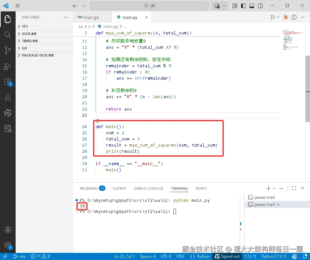Click the hamburger application menu

click(x=18, y=6)
